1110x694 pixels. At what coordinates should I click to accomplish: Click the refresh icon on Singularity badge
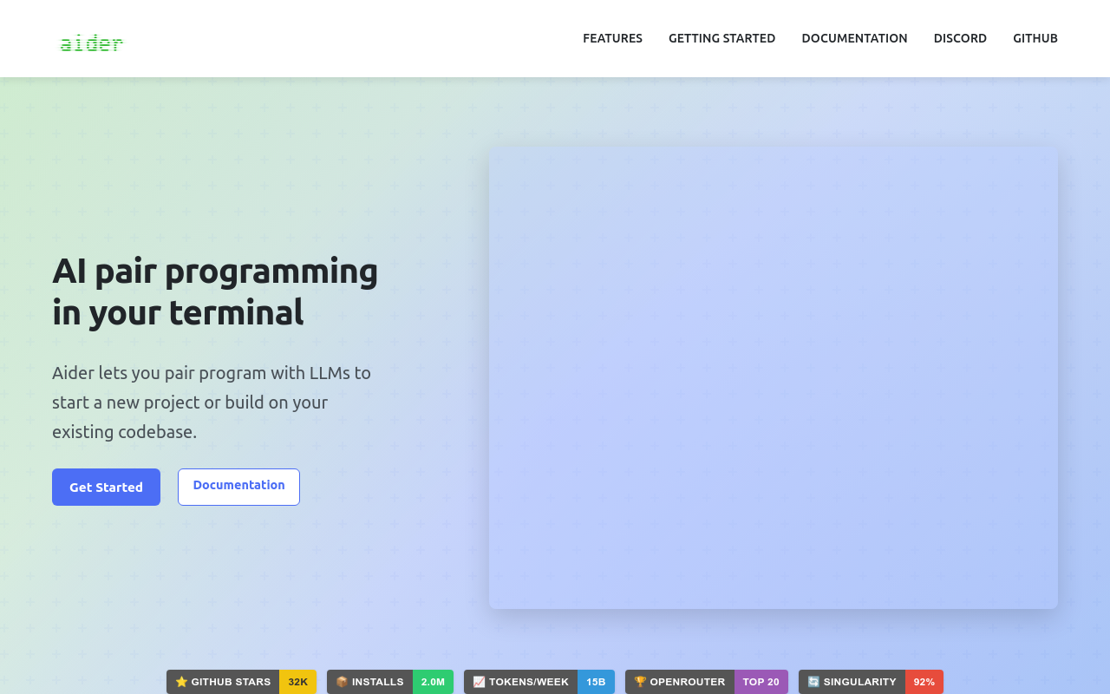pyautogui.click(x=813, y=682)
